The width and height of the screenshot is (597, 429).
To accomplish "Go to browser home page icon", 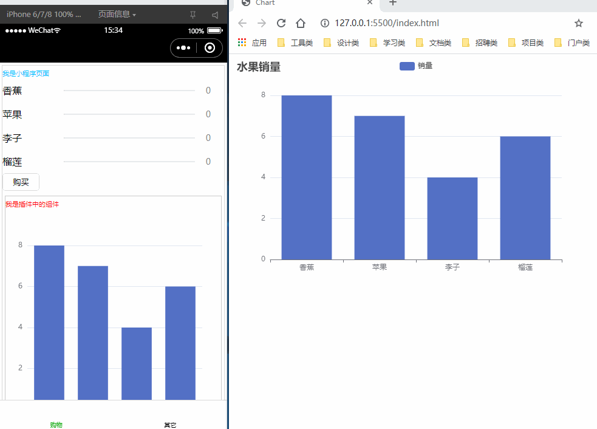I will click(300, 23).
